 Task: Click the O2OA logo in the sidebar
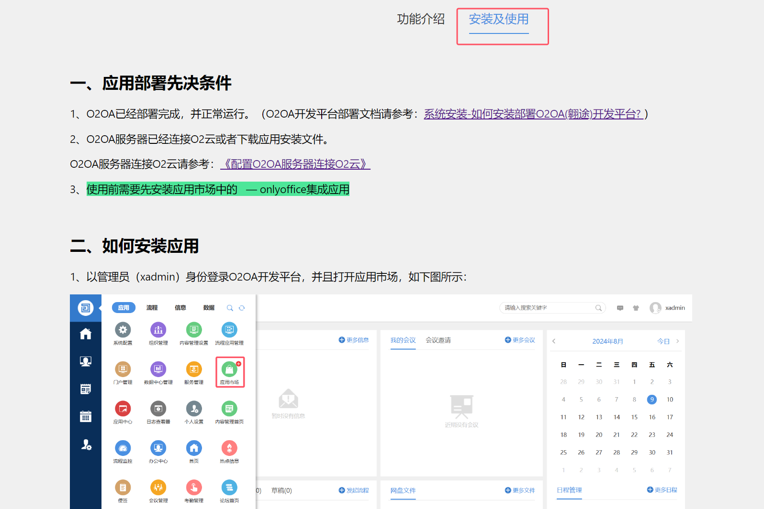click(86, 308)
